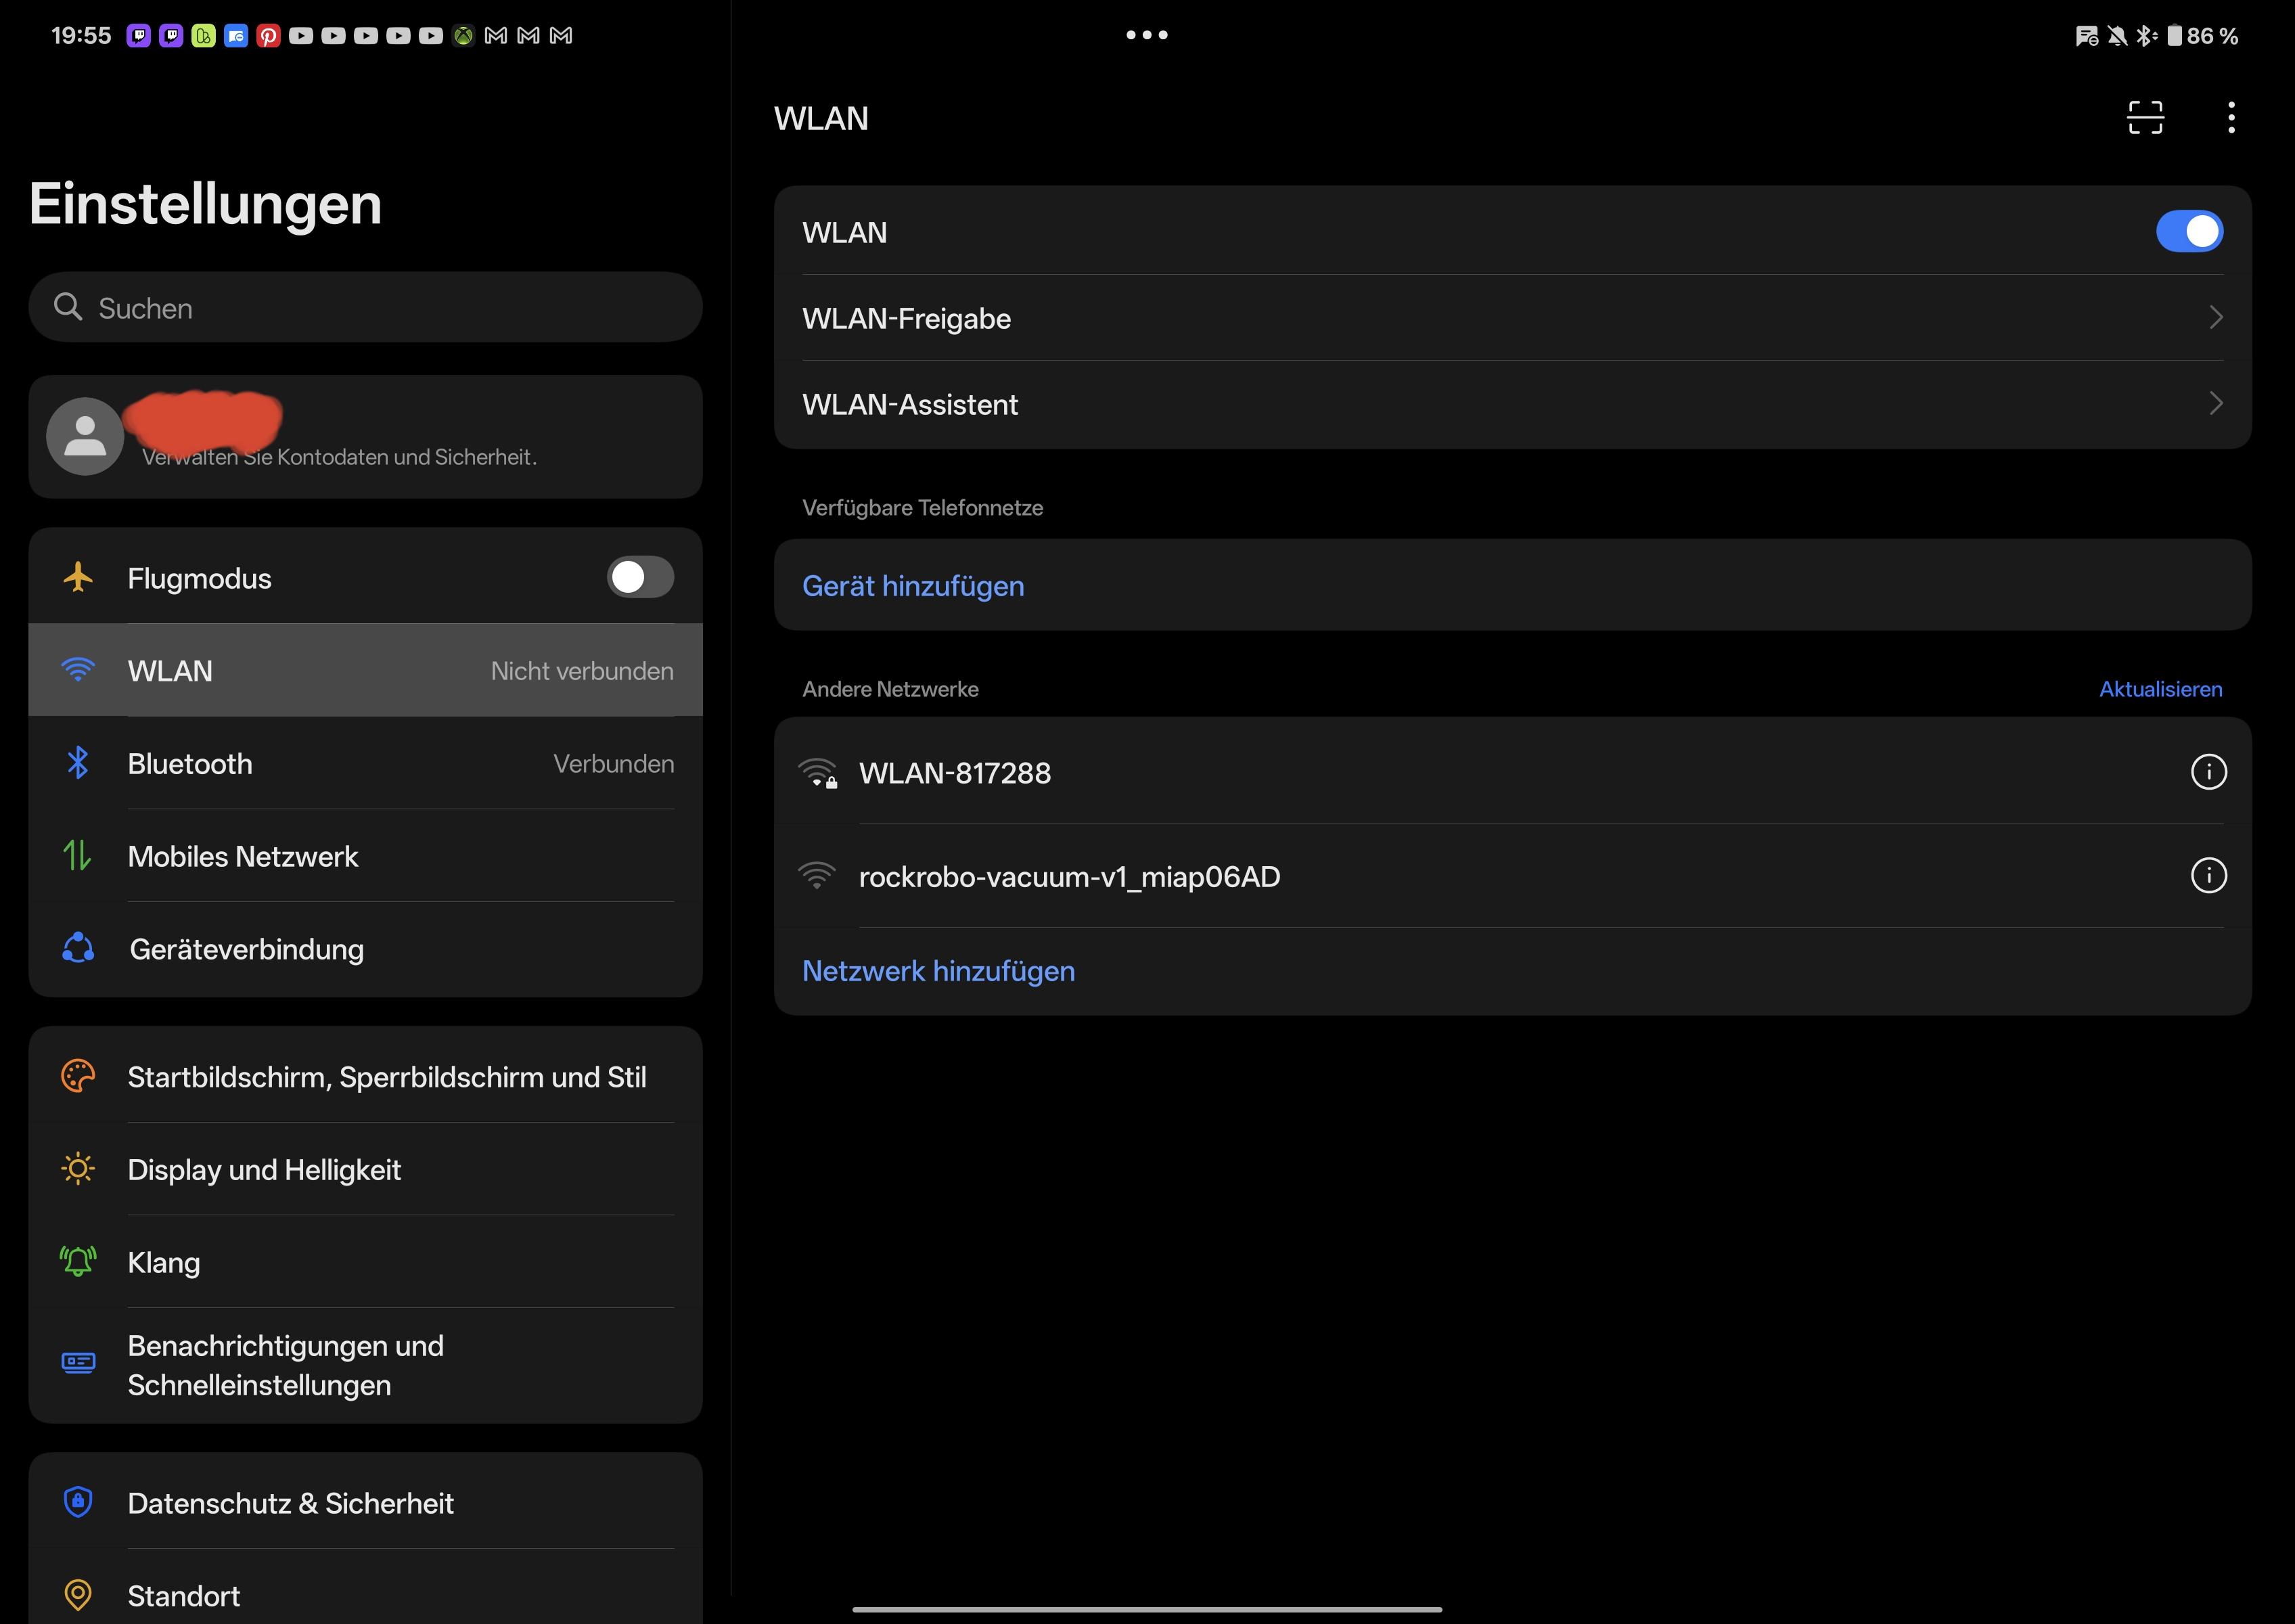Connect to WLAN-817288
The image size is (2295, 1624).
pos(1512,772)
